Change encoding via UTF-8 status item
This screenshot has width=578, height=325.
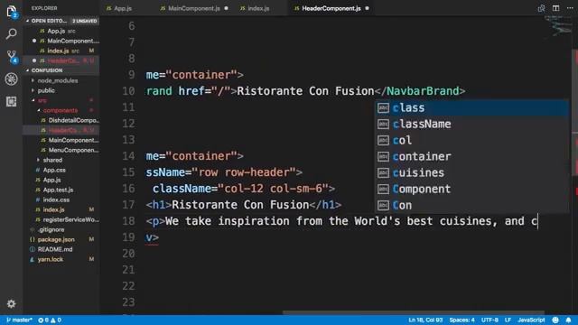point(489,320)
